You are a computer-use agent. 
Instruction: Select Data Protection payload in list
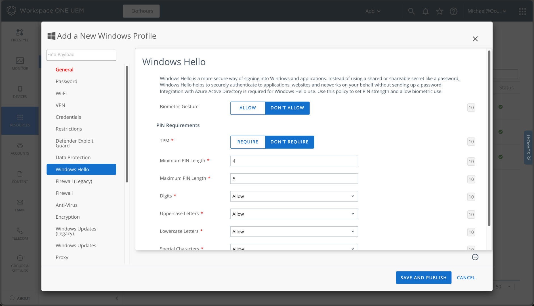[73, 157]
